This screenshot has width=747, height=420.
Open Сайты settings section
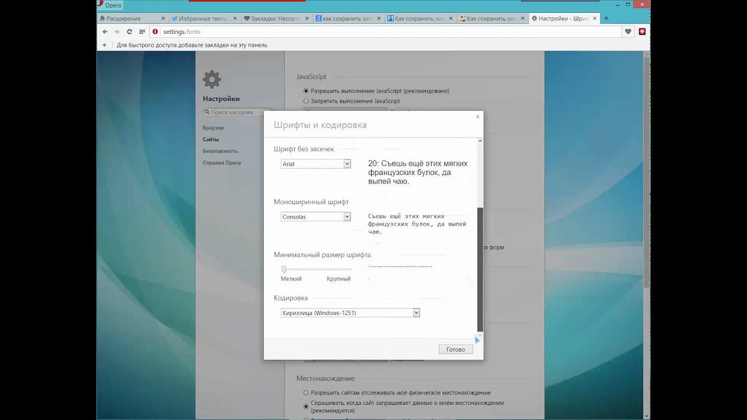point(211,139)
